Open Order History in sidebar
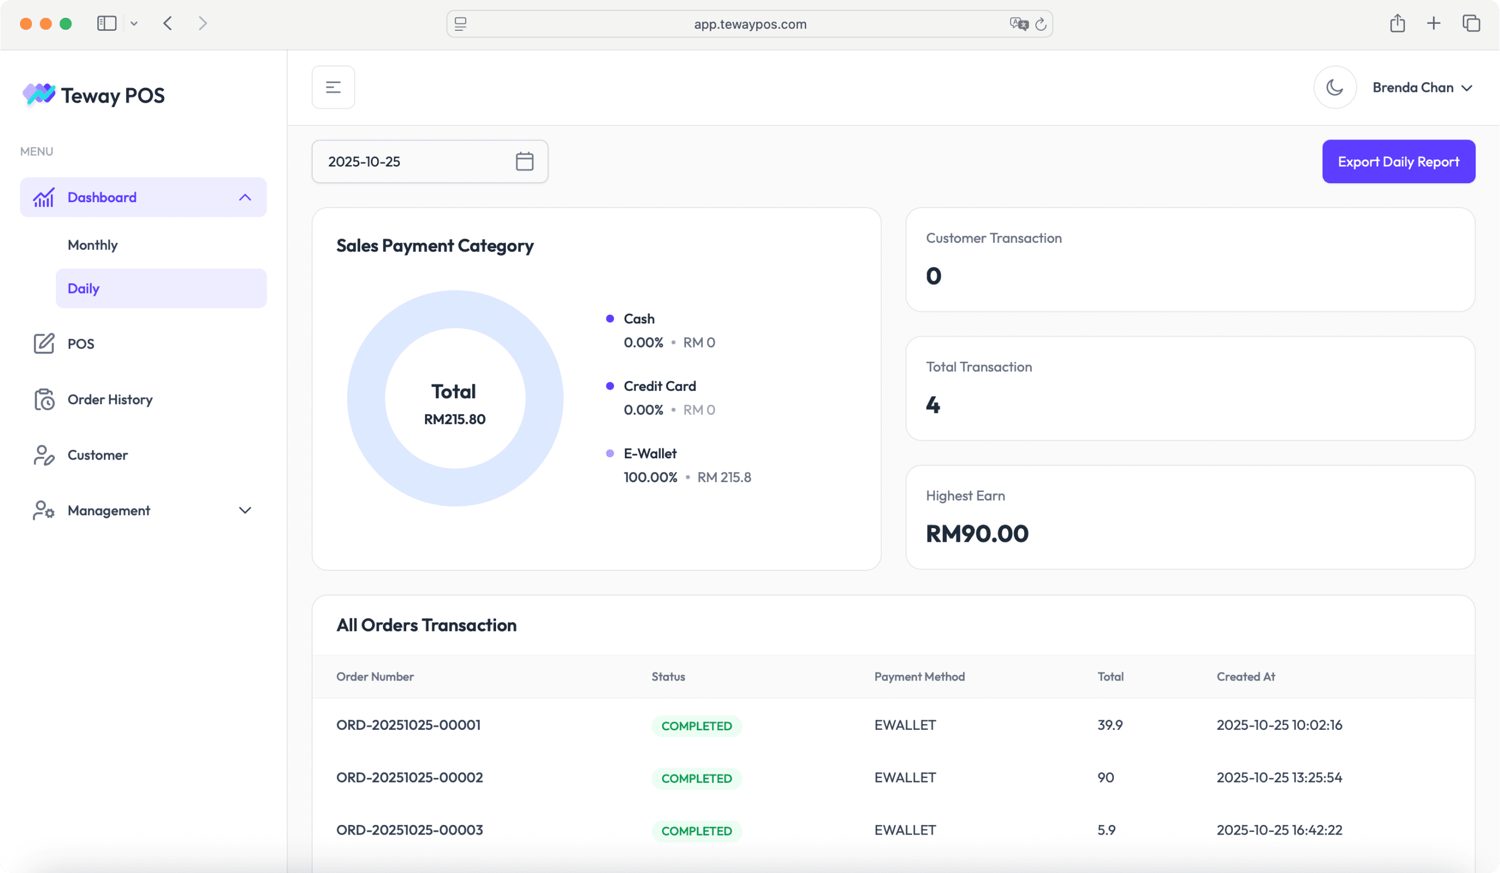1500x873 pixels. pyautogui.click(x=109, y=399)
